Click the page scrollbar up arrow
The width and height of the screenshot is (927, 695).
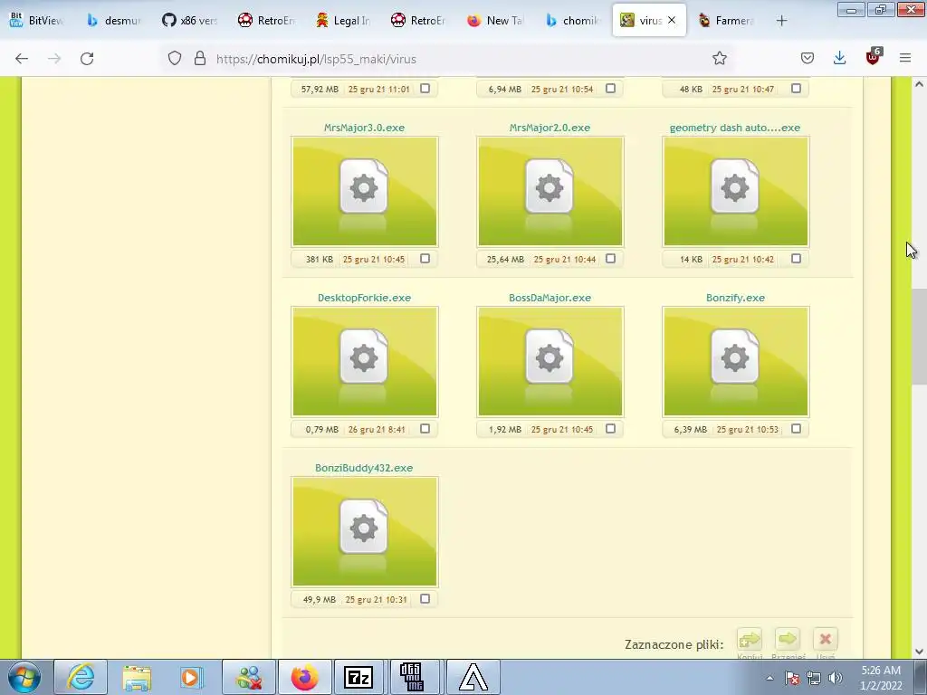pyautogui.click(x=919, y=84)
